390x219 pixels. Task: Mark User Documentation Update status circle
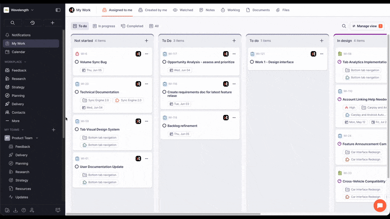77,166
